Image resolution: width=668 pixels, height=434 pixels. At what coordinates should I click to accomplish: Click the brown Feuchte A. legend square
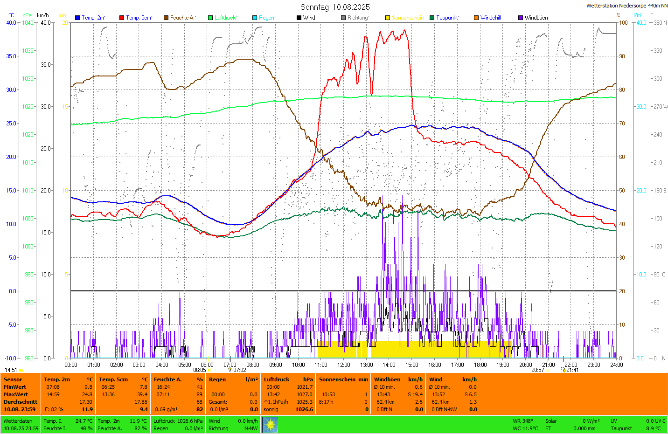166,18
